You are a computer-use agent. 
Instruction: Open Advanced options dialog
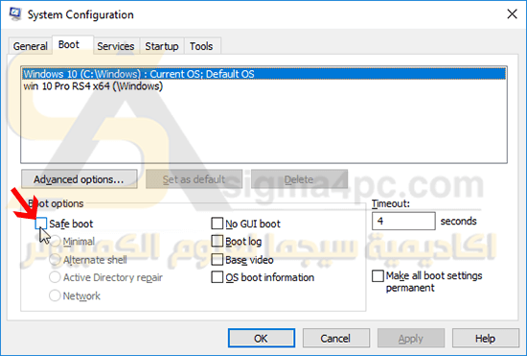(x=80, y=179)
